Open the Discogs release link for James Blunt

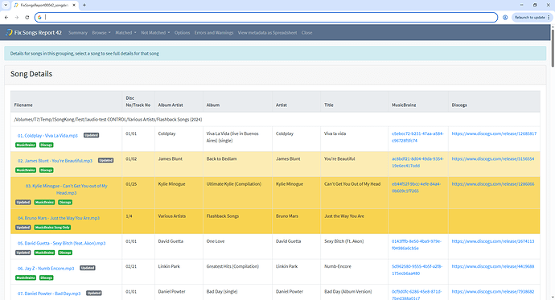493,158
